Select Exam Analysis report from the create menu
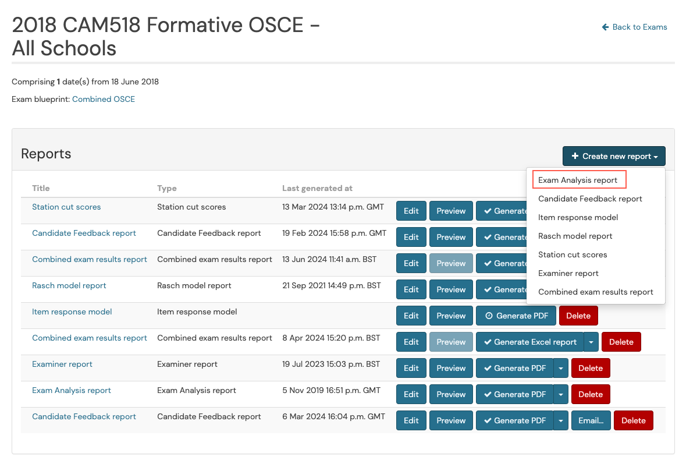 pos(578,179)
